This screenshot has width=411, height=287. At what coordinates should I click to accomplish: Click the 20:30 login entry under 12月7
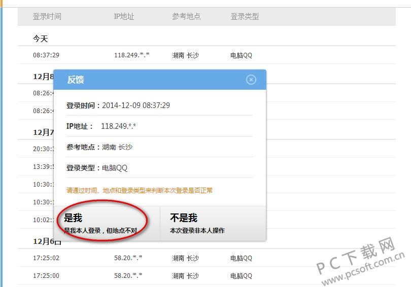point(43,149)
